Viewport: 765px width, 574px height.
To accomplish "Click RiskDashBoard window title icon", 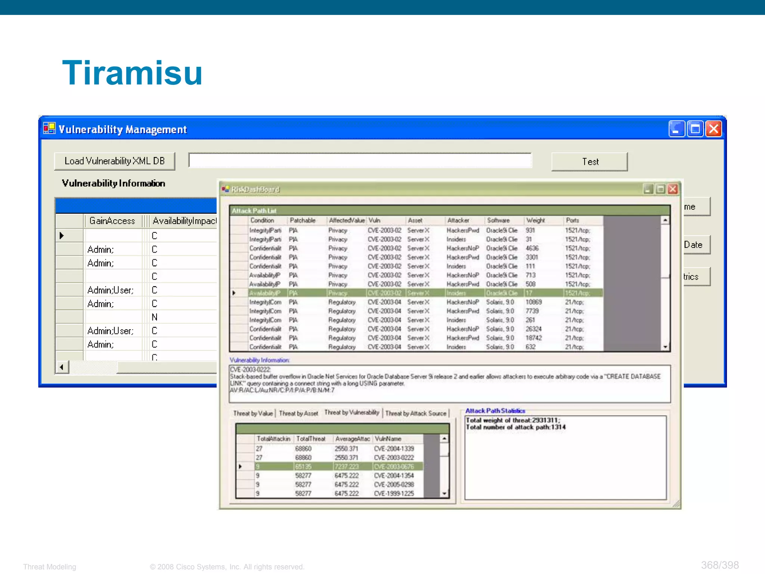I will click(225, 189).
